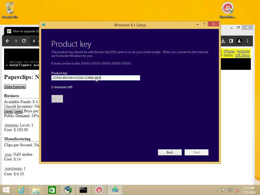Open the Recycle Bin desktop icon
260x195 pixels.
pyautogui.click(x=10, y=10)
